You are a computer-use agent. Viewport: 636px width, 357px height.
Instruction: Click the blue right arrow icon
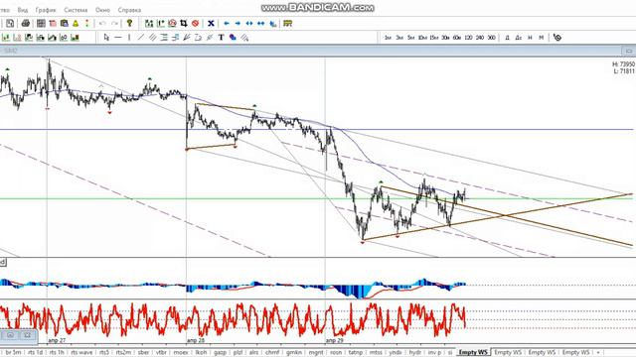tap(238, 24)
